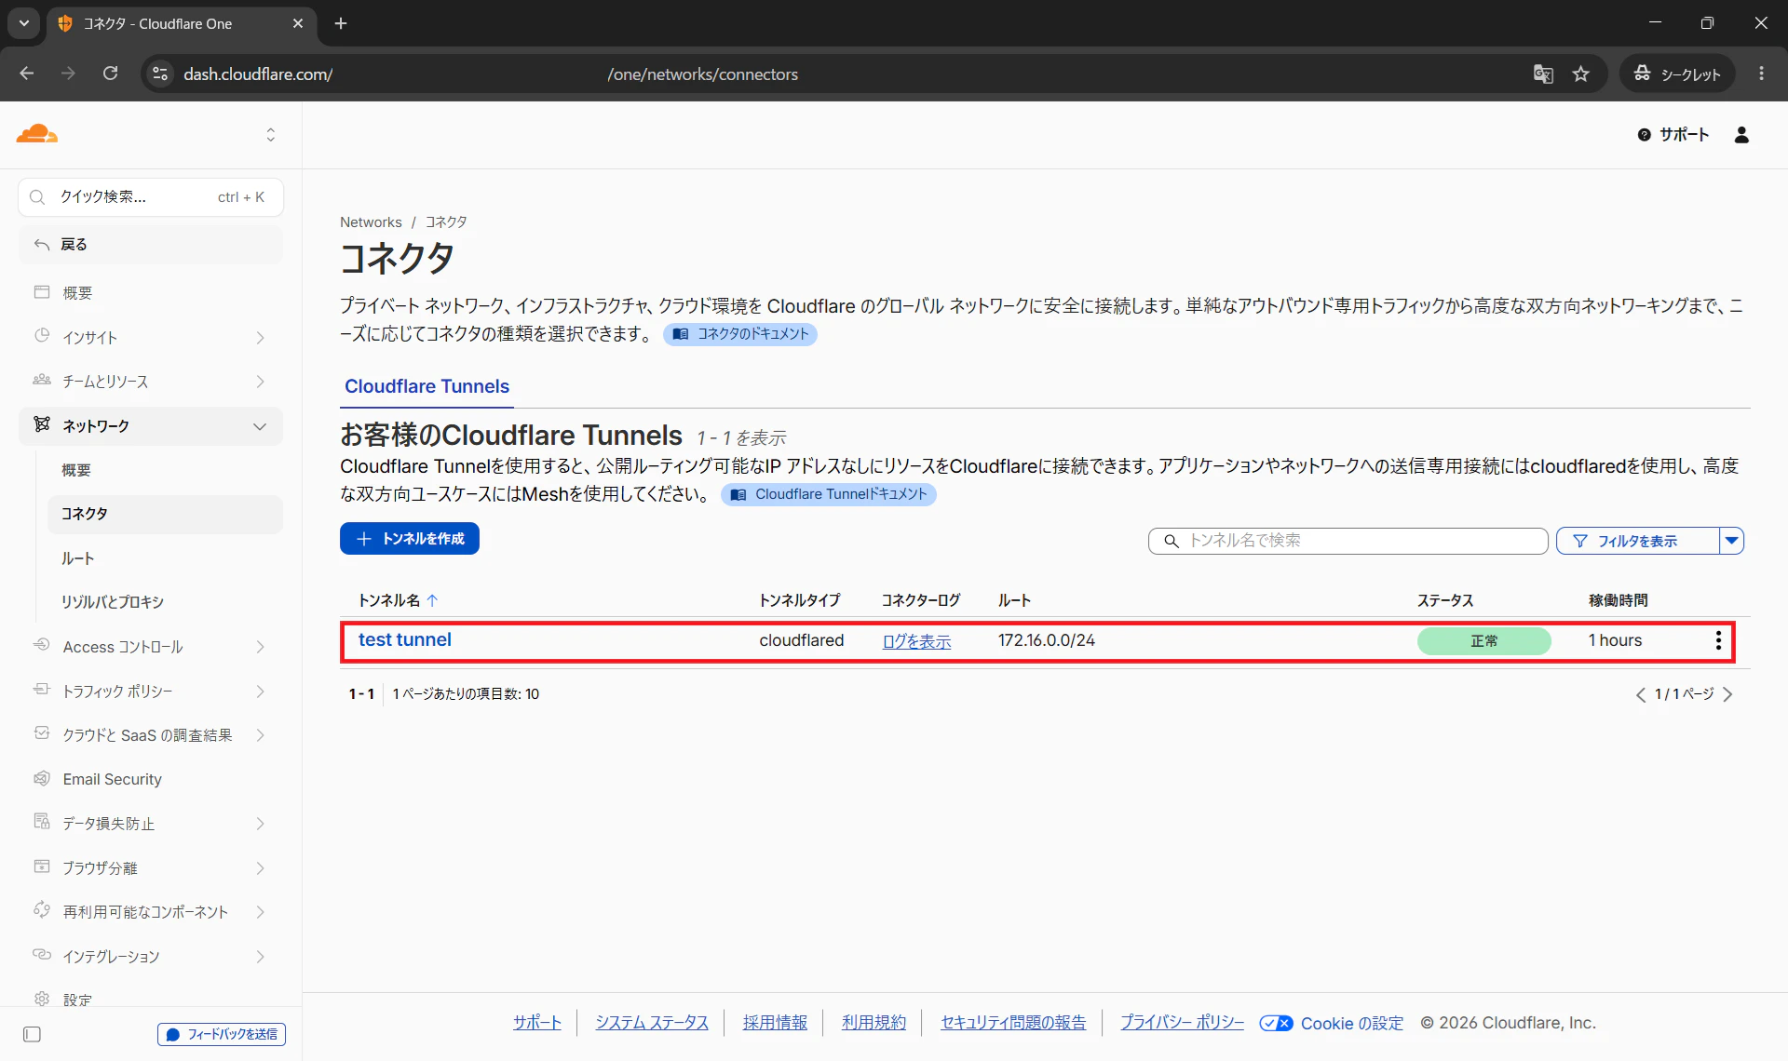Click the インテグレーション icon

coord(42,955)
